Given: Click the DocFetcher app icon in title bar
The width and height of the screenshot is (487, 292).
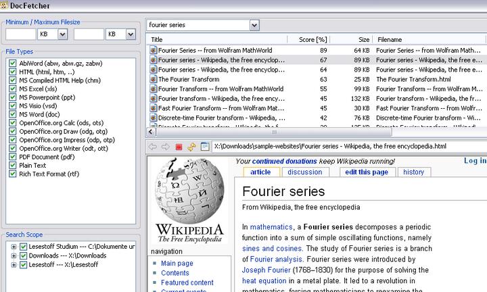Looking at the screenshot, I should tap(4, 5).
